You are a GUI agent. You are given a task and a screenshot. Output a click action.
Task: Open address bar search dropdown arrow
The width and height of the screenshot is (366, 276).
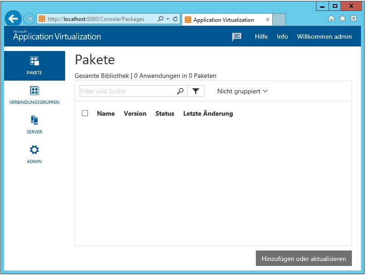click(168, 19)
